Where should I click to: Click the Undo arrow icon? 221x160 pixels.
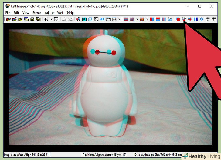(64, 19)
